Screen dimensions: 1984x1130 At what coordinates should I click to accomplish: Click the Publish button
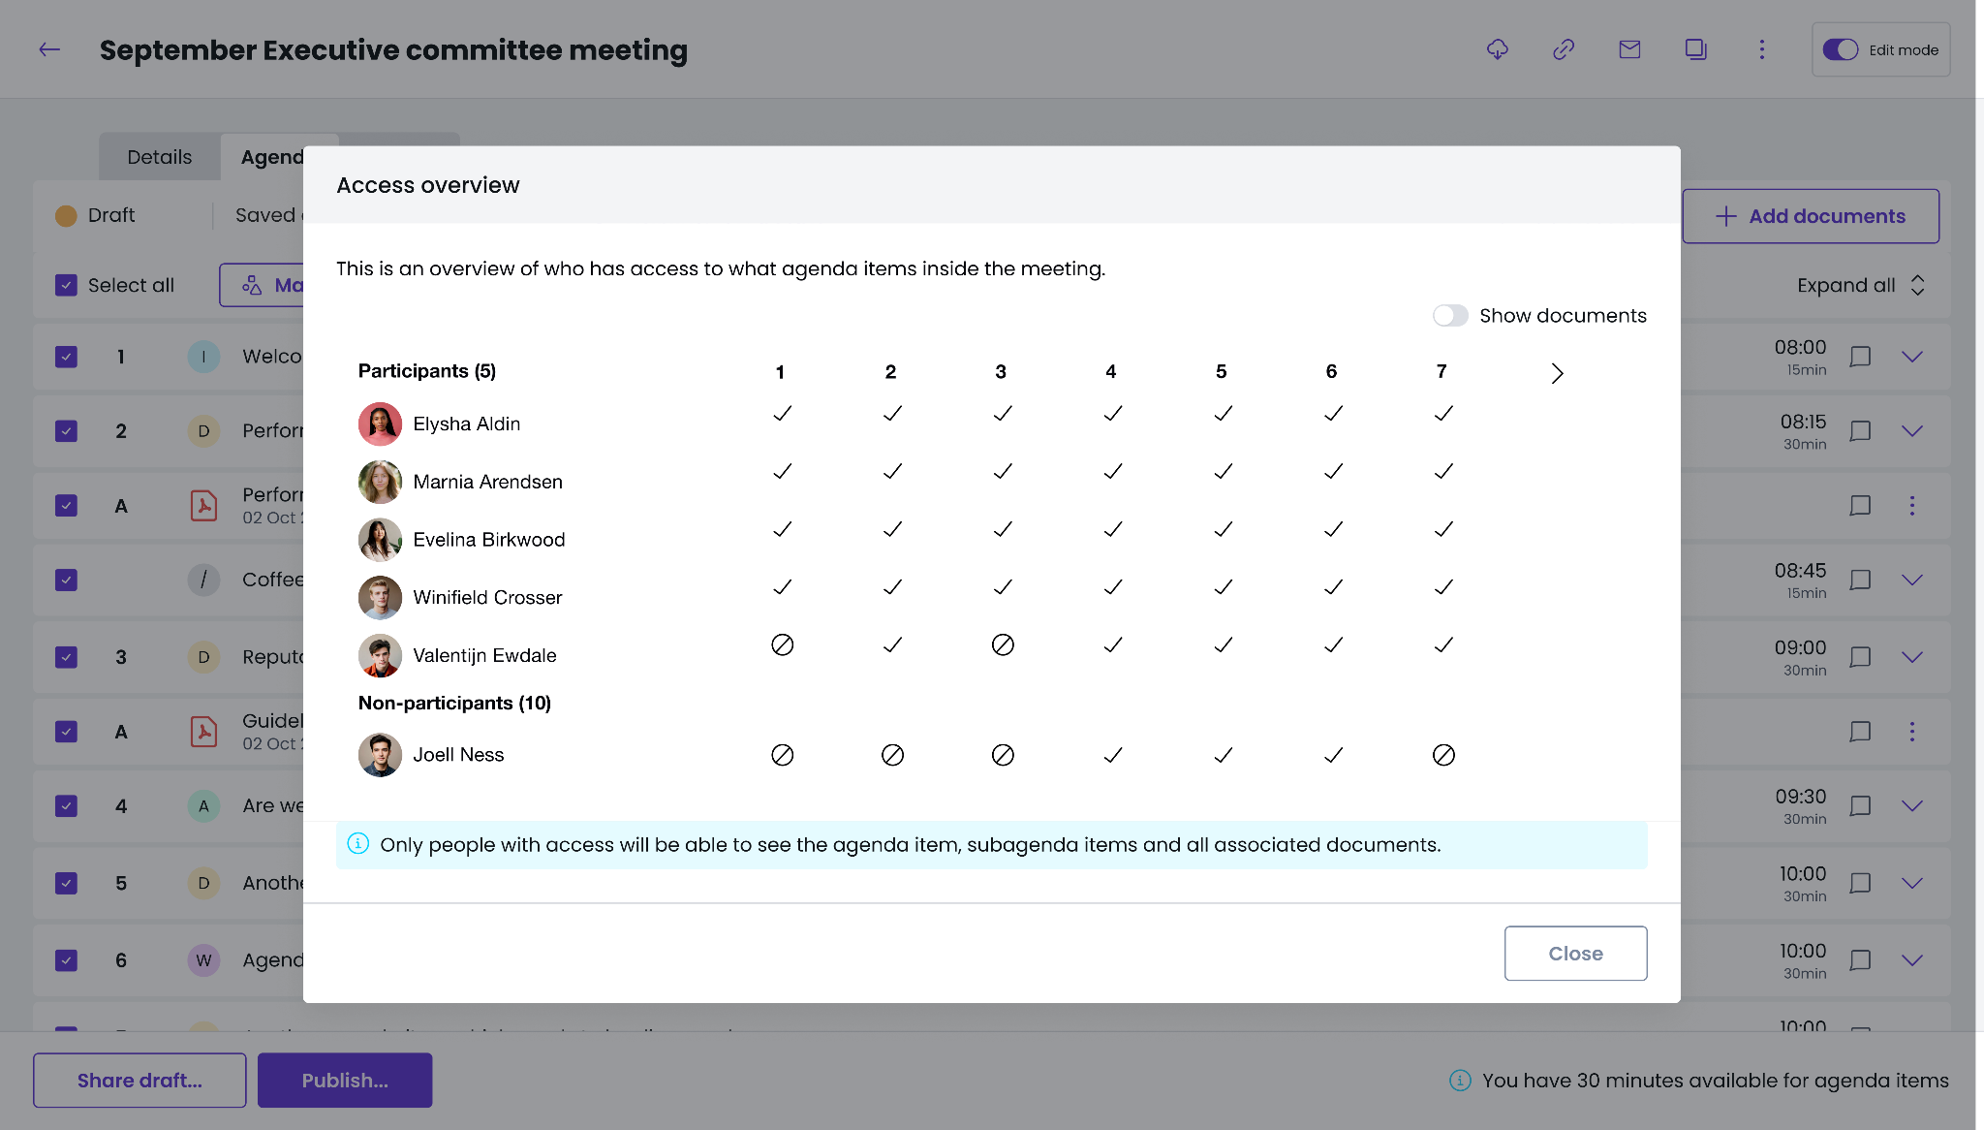(x=345, y=1081)
